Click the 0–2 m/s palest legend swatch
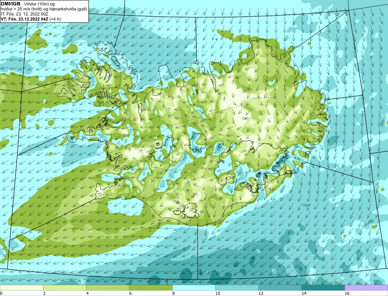The width and height of the screenshot is (388, 296). [21, 287]
